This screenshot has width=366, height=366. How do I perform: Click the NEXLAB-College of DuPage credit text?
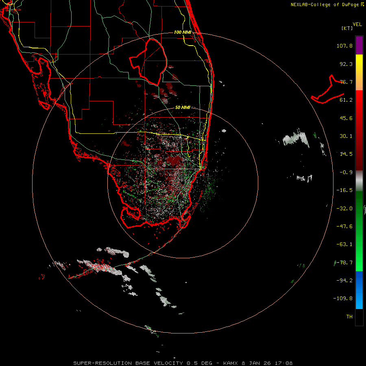point(327,4)
